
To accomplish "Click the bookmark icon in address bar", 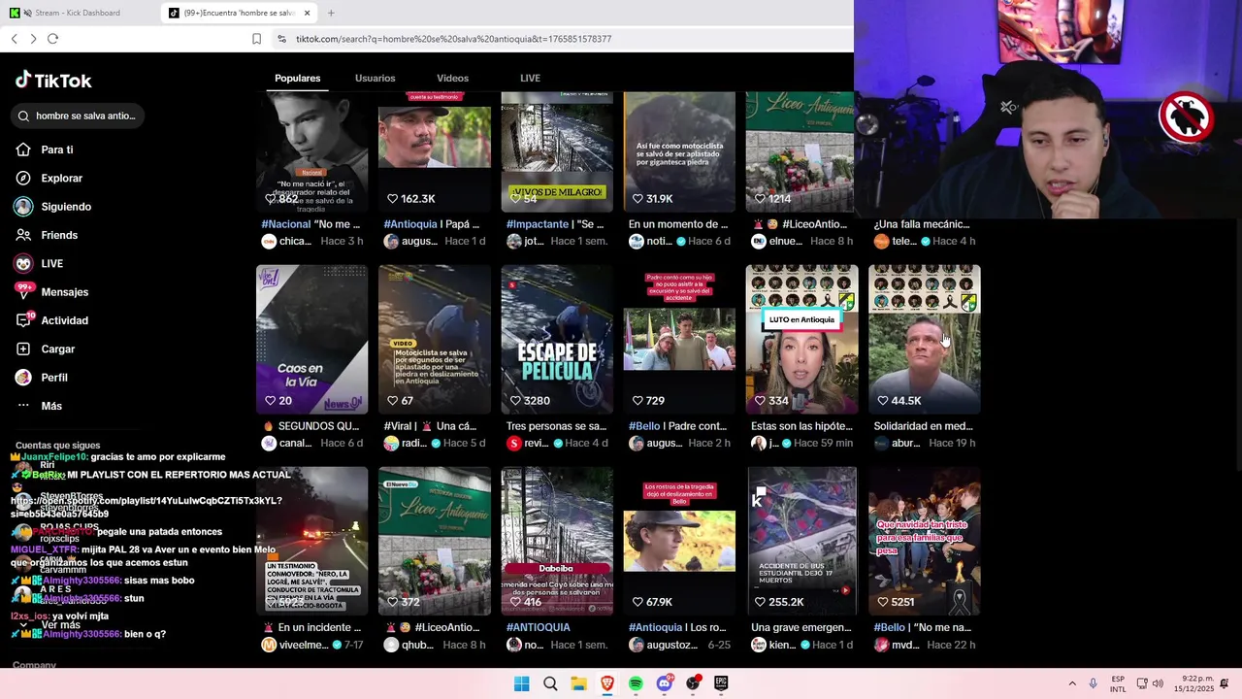I will [256, 39].
